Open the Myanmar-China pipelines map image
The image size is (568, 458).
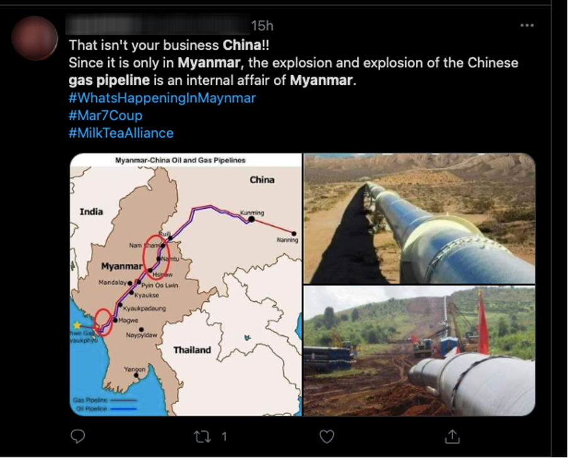point(186,284)
